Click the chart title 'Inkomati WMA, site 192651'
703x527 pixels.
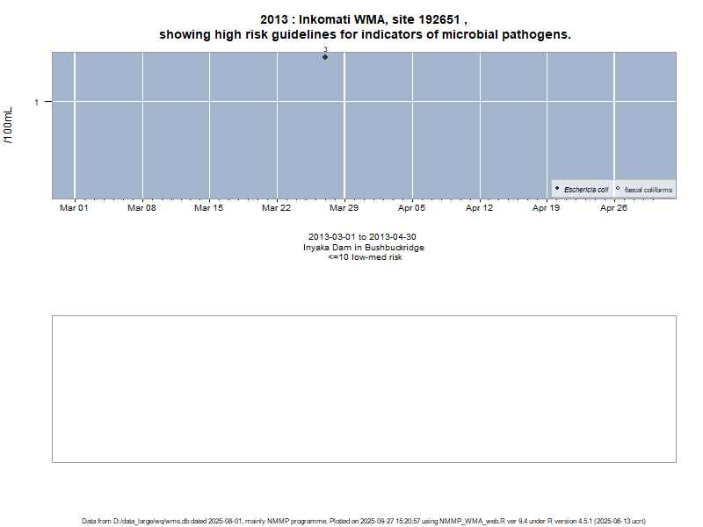364,19
